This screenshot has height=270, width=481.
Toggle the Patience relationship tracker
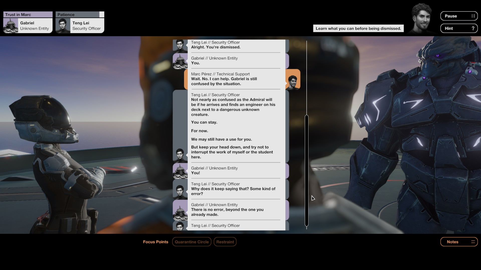point(80,14)
